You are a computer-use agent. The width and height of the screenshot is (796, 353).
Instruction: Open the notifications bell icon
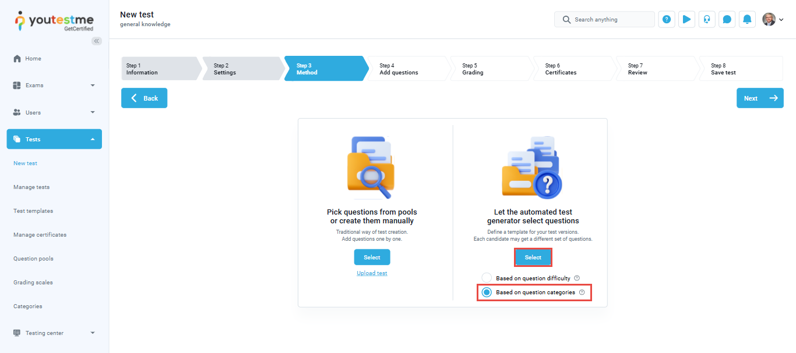tap(747, 19)
